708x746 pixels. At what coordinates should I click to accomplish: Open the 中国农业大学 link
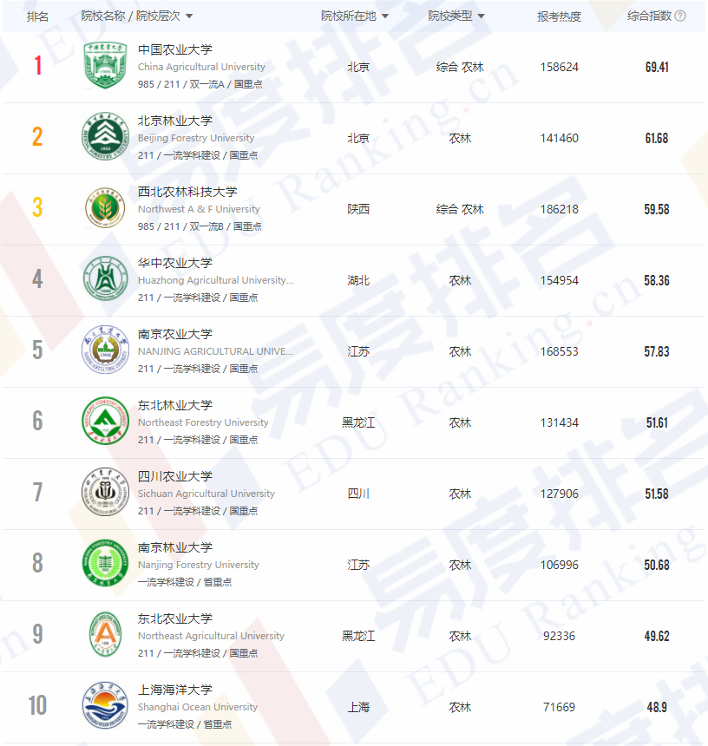tap(174, 49)
